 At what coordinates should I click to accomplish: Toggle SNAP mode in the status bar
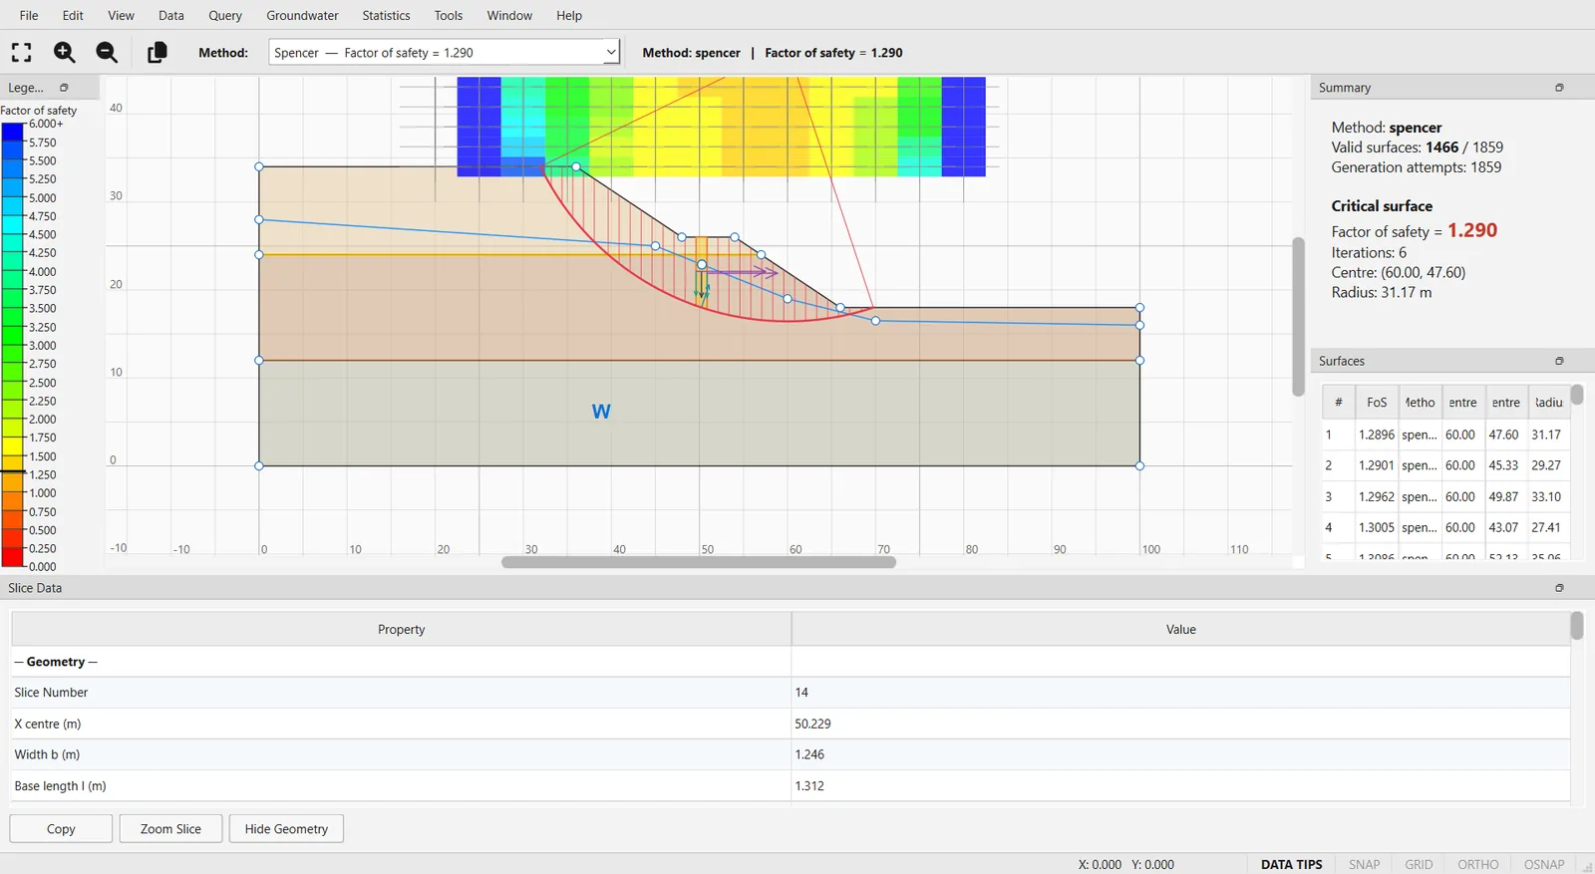[x=1364, y=864]
